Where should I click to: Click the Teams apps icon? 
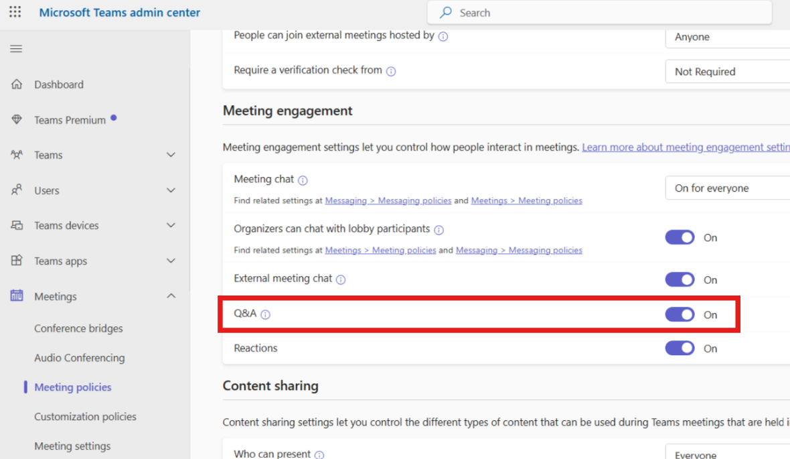[17, 261]
